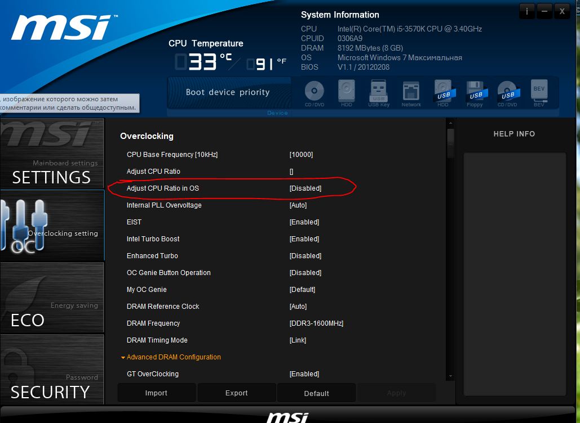Image resolution: width=580 pixels, height=423 pixels.
Task: Toggle the Intel Turbo Boost [Enabled] value
Action: 304,239
